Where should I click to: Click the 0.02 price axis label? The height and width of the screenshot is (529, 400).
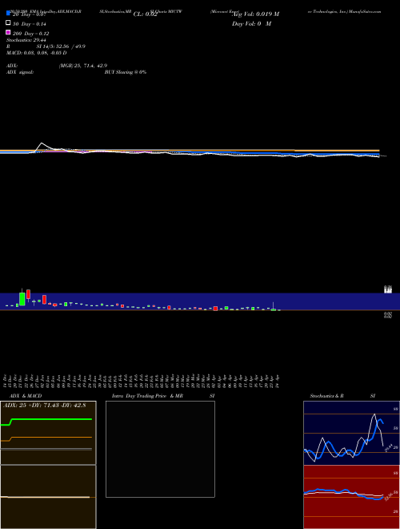tap(388, 316)
